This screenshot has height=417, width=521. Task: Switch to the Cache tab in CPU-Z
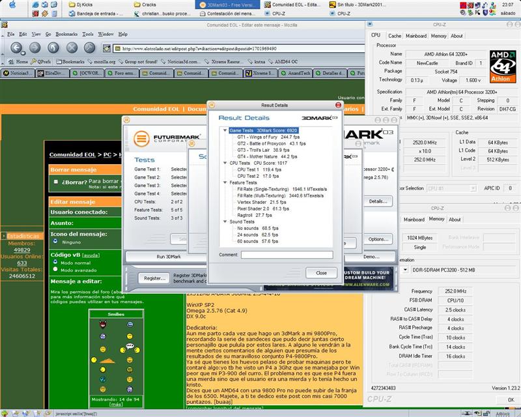click(395, 36)
